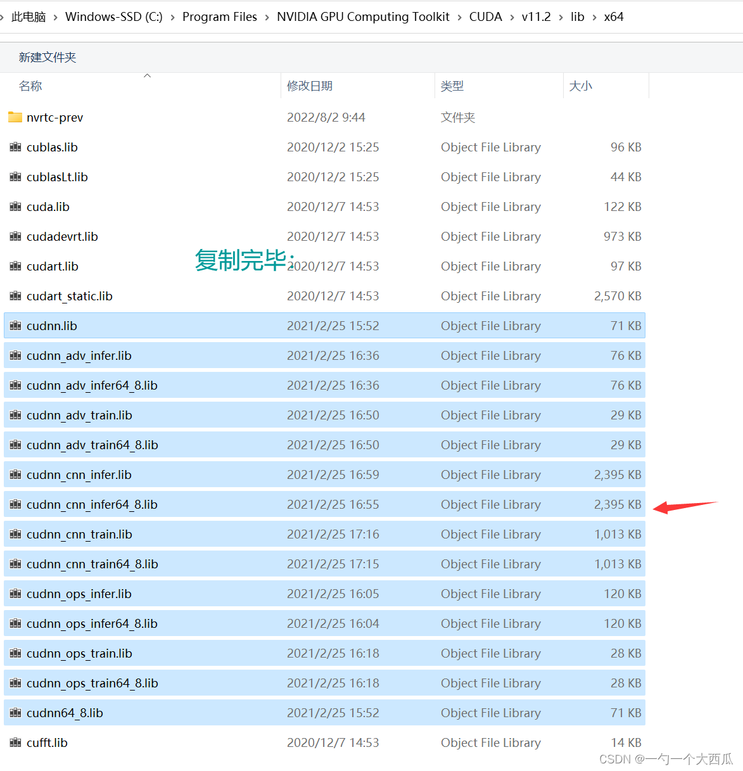Click the cudnn_adv_train64_8.lib file icon
Viewport: 743px width, 771px height.
pos(16,445)
